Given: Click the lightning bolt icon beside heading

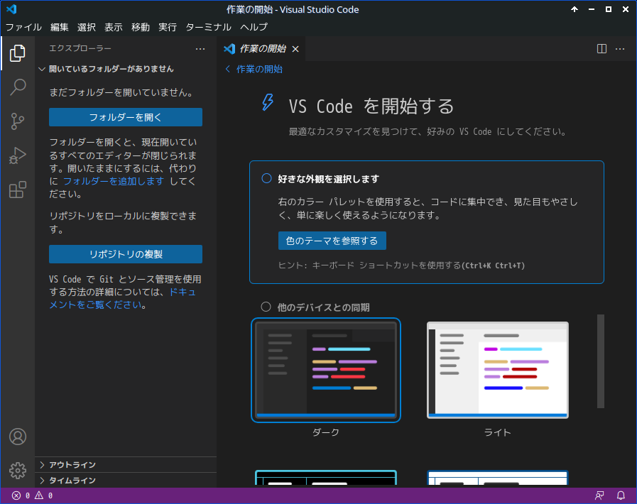Looking at the screenshot, I should pos(268,102).
